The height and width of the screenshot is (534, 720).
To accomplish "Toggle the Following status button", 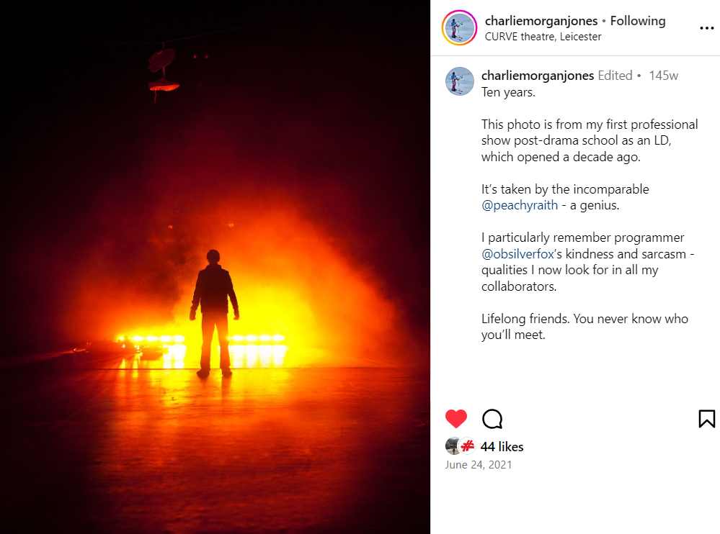I will 638,21.
